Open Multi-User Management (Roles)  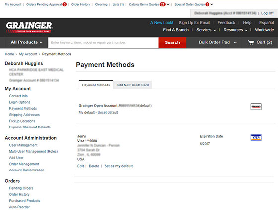pos(33,151)
